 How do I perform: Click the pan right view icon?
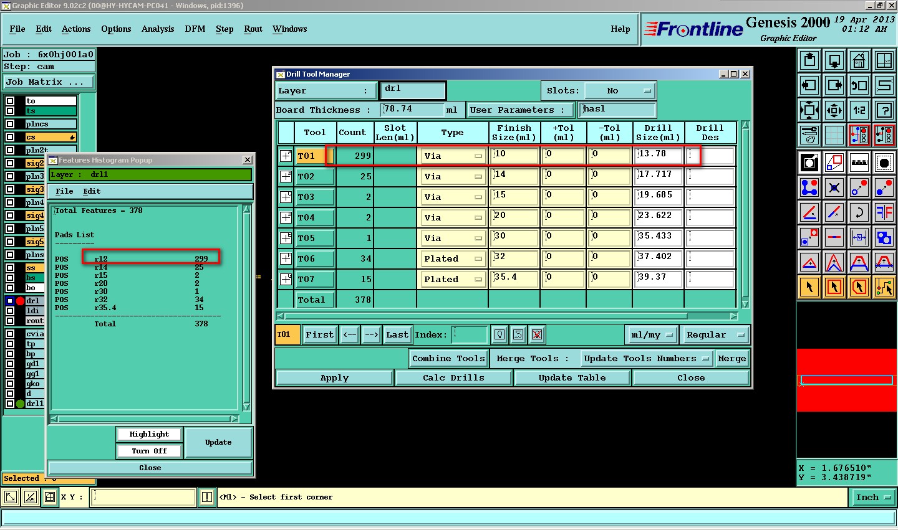(x=834, y=85)
